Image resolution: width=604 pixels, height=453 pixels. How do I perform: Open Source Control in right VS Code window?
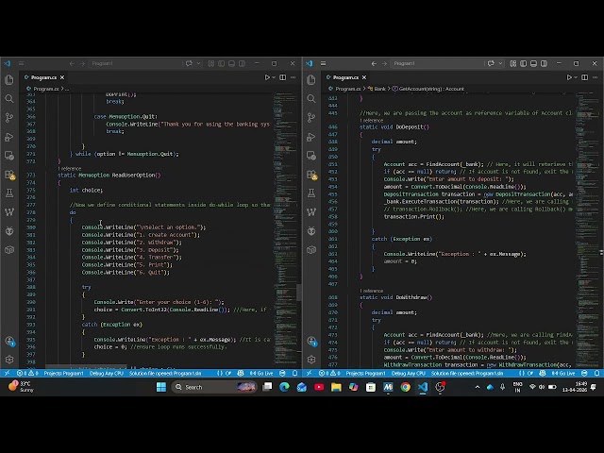point(311,117)
